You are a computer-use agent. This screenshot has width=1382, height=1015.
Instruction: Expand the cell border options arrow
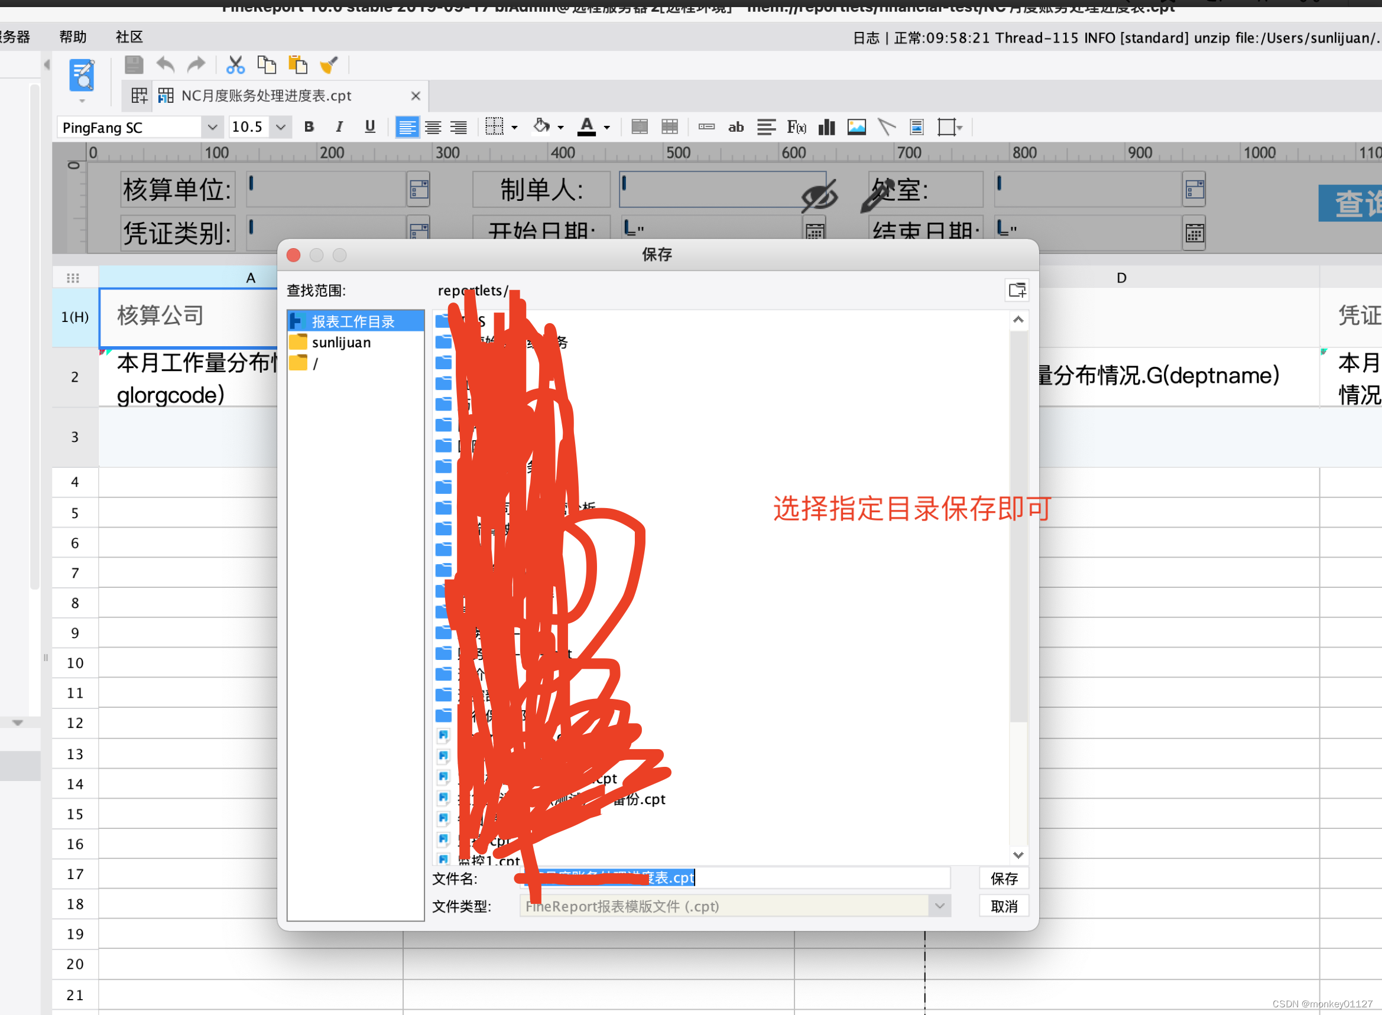(515, 128)
